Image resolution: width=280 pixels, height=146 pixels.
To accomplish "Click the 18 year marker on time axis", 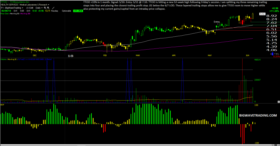I will [x=71, y=56].
